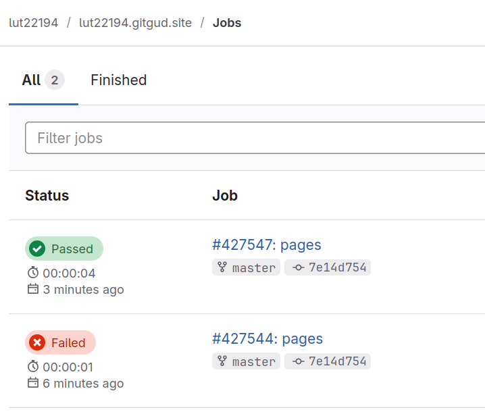
Task: Switch to the Finished tab
Action: click(118, 80)
